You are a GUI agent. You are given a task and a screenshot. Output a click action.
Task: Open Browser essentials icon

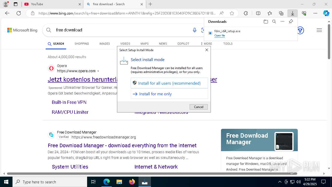coord(304,13)
